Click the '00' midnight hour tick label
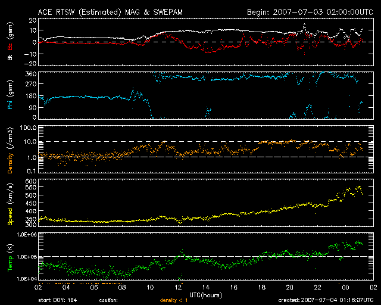381x305 pixels. tap(345, 287)
